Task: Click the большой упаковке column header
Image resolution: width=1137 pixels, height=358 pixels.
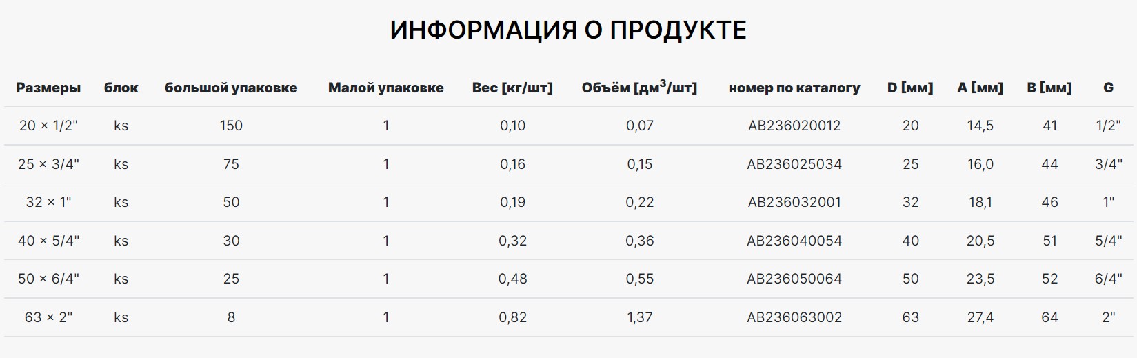Action: pos(231,88)
